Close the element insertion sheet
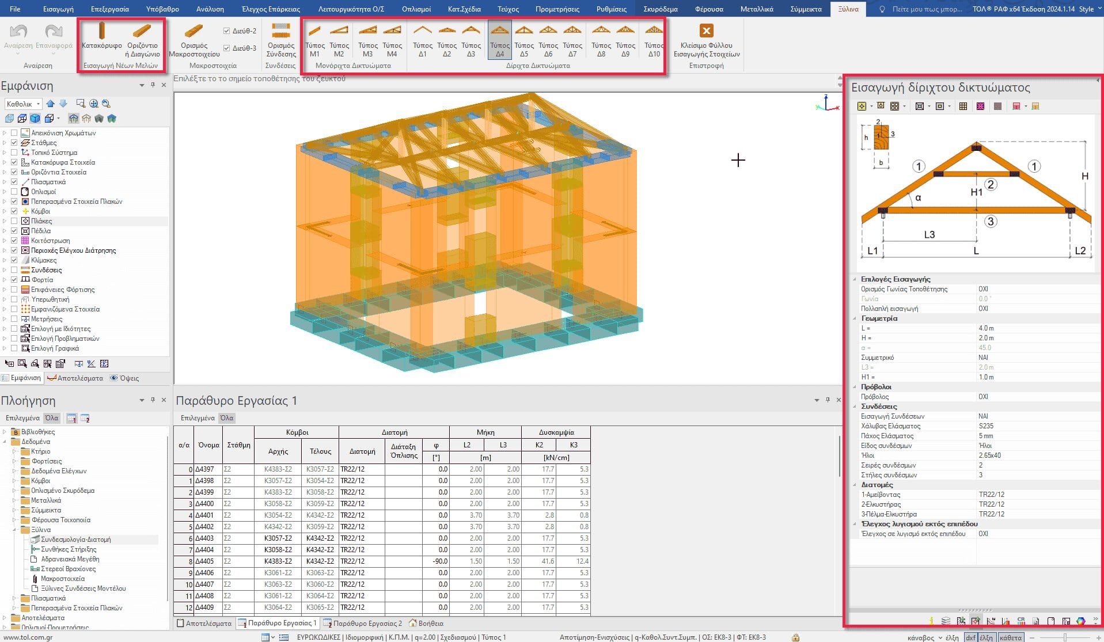Image resolution: width=1104 pixels, height=642 pixels. tap(706, 39)
